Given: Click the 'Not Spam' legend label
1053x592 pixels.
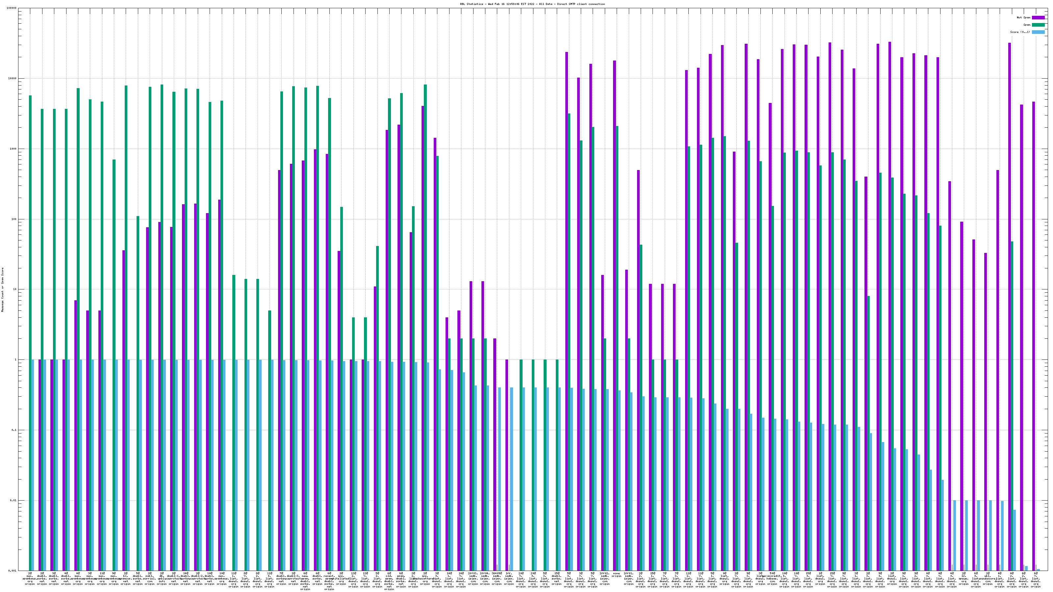Looking at the screenshot, I should pyautogui.click(x=1024, y=17).
